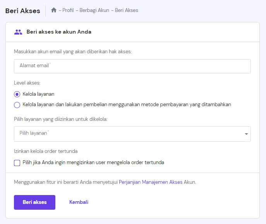Click the group users icon in card header
The image size is (266, 224).
(18, 32)
